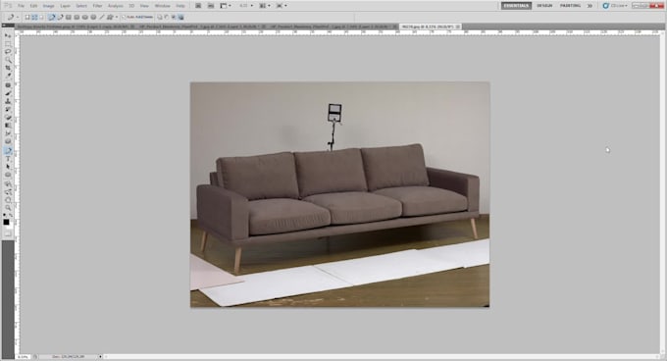The height and width of the screenshot is (361, 667).
Task: Open the Window menu
Action: 162,6
